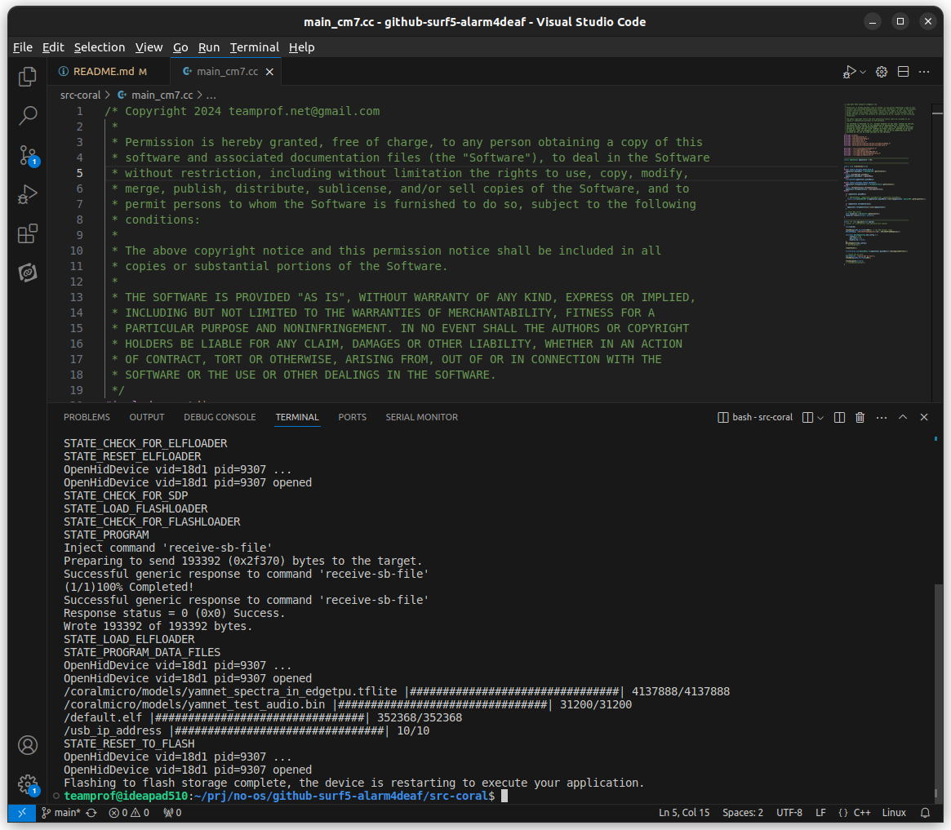
Task: Click the bash - src-coral terminal label
Action: coord(755,417)
